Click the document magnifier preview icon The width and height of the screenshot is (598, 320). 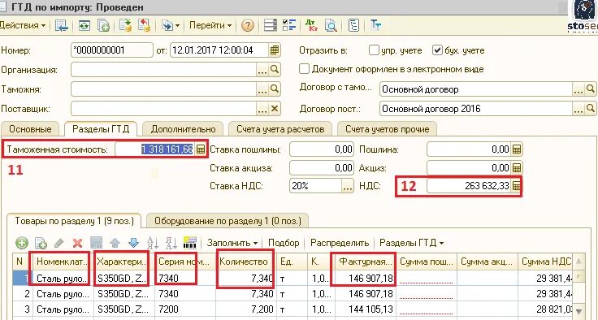click(x=331, y=25)
